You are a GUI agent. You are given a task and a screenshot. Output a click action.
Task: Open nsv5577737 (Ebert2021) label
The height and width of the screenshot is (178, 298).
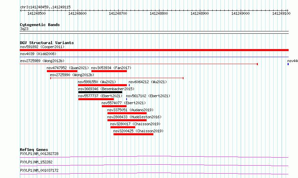[100, 96]
